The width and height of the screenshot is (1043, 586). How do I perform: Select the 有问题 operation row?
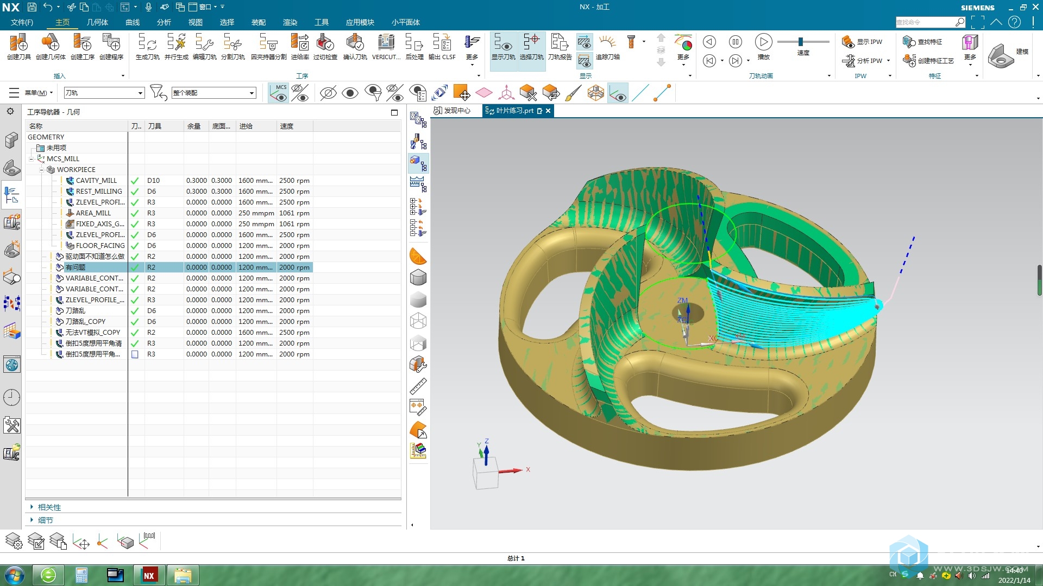click(x=169, y=267)
